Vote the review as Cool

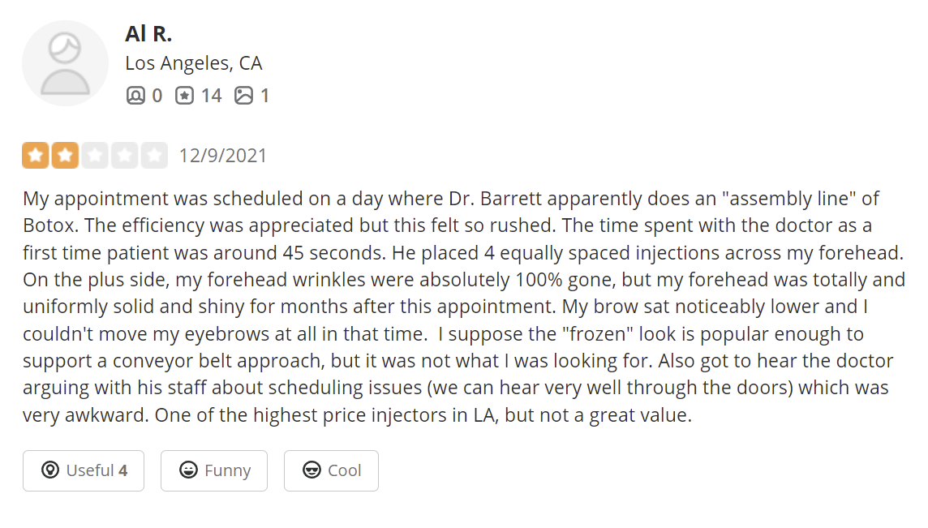click(x=331, y=470)
